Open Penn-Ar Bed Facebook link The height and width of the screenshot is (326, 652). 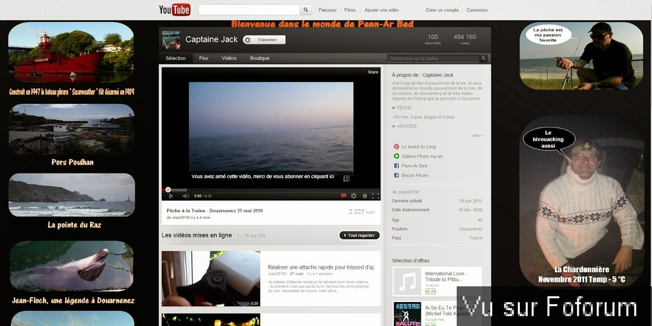pos(414,166)
